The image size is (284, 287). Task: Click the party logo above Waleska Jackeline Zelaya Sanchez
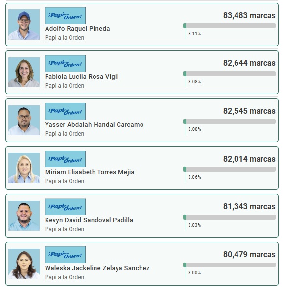(x=65, y=255)
